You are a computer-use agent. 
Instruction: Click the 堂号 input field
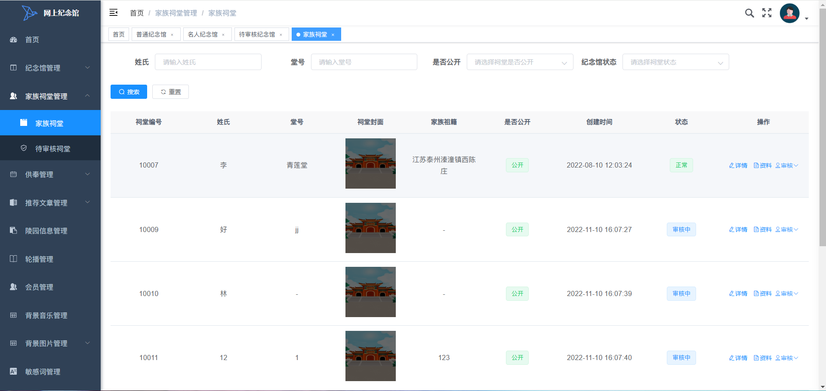click(364, 62)
